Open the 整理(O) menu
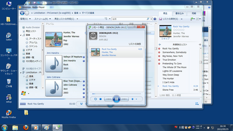The image size is (233, 131). (25, 19)
